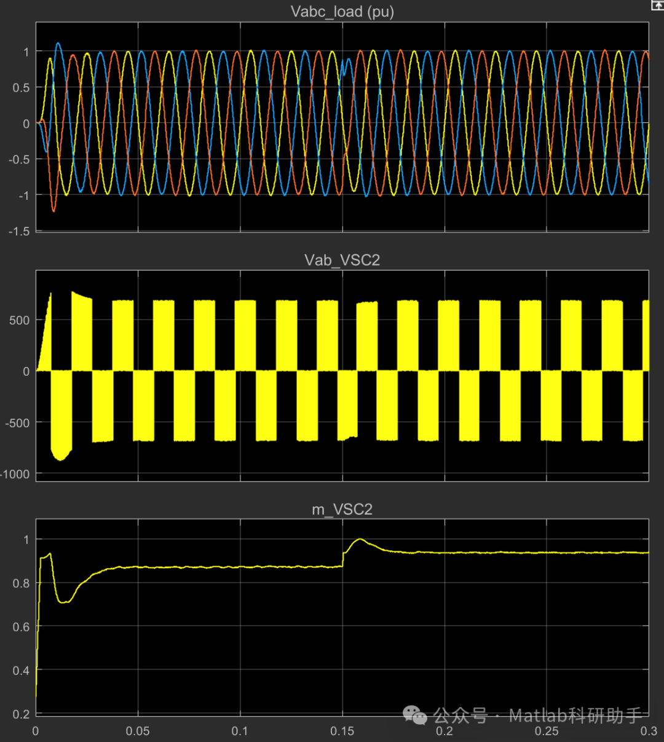Click the 0.25 time-axis tick label
Image resolution: width=664 pixels, height=742 pixels.
pyautogui.click(x=547, y=731)
